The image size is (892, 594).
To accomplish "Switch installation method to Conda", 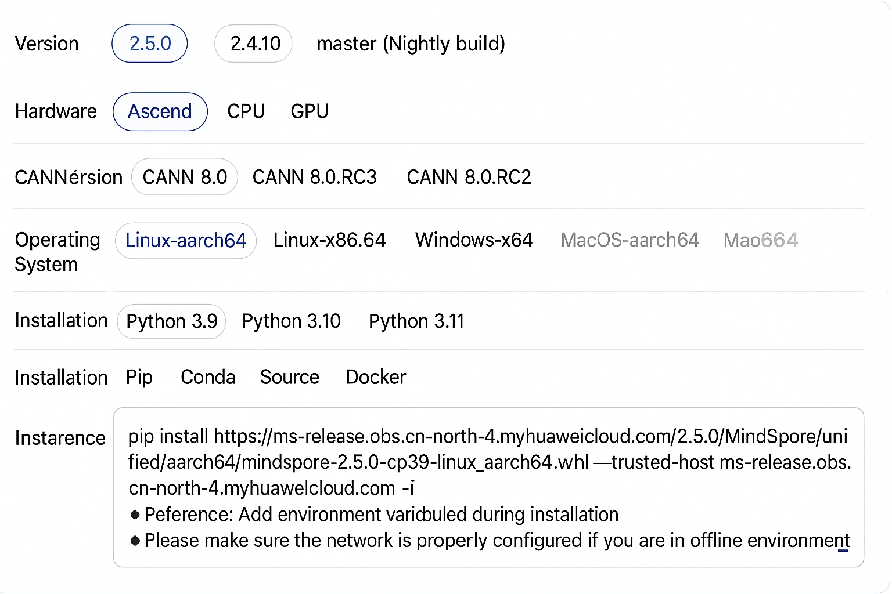I will tap(208, 378).
